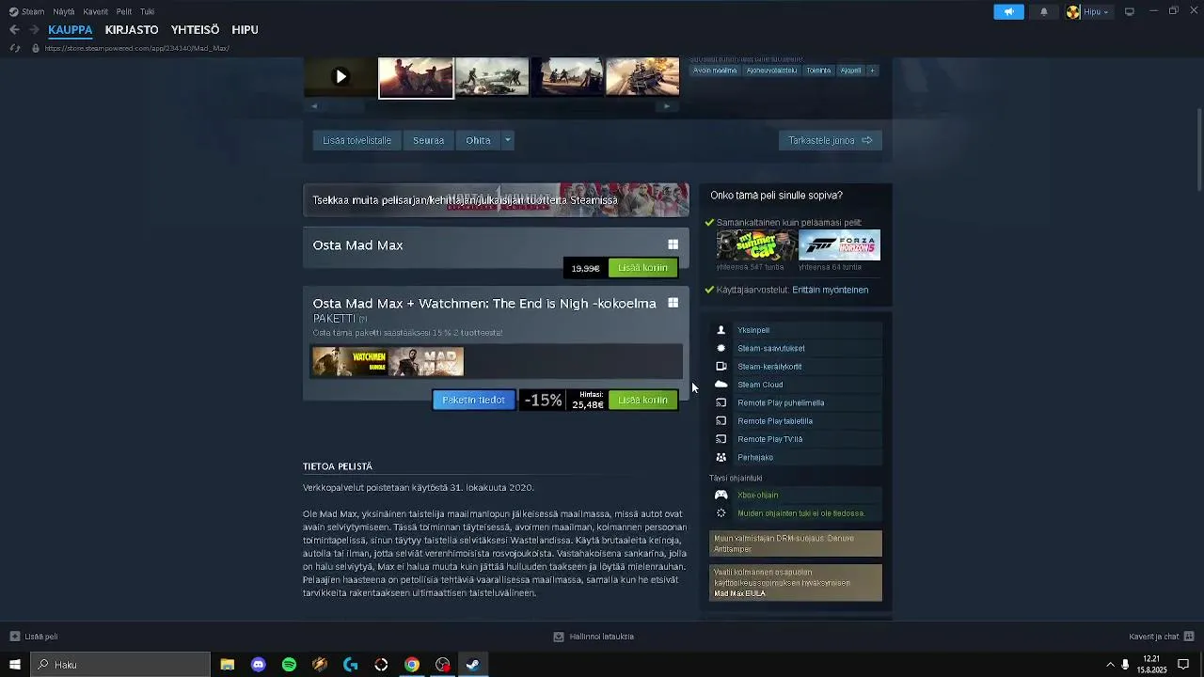
Task: Open Spotify from the taskbar
Action: click(x=289, y=665)
